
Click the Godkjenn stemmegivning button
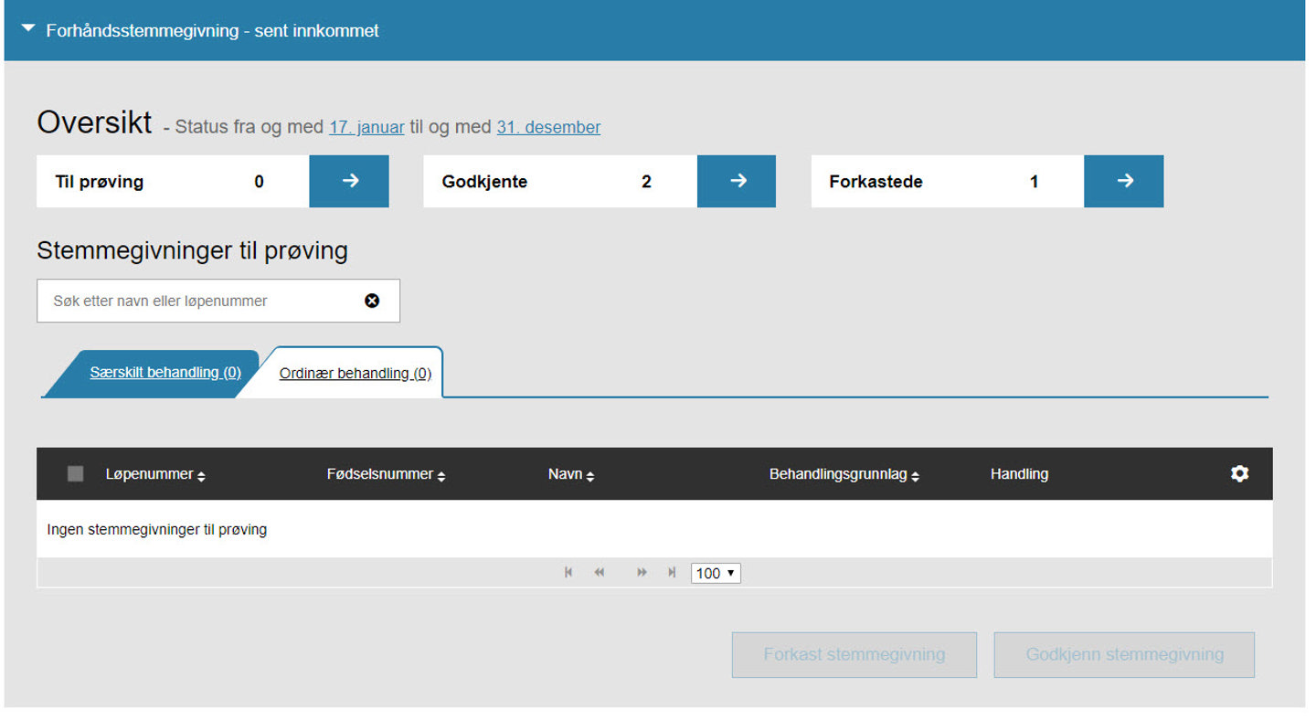1124,654
